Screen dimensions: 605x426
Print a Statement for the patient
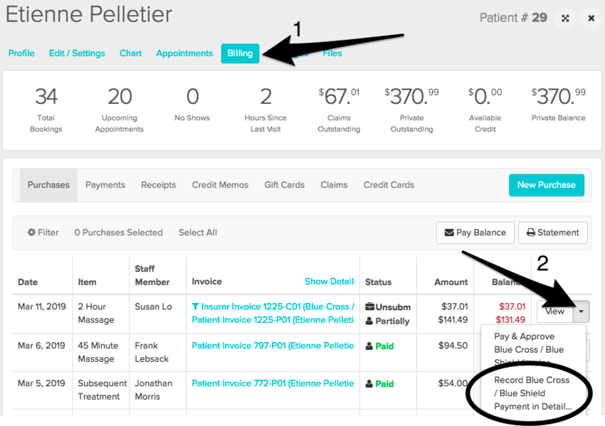tap(553, 233)
